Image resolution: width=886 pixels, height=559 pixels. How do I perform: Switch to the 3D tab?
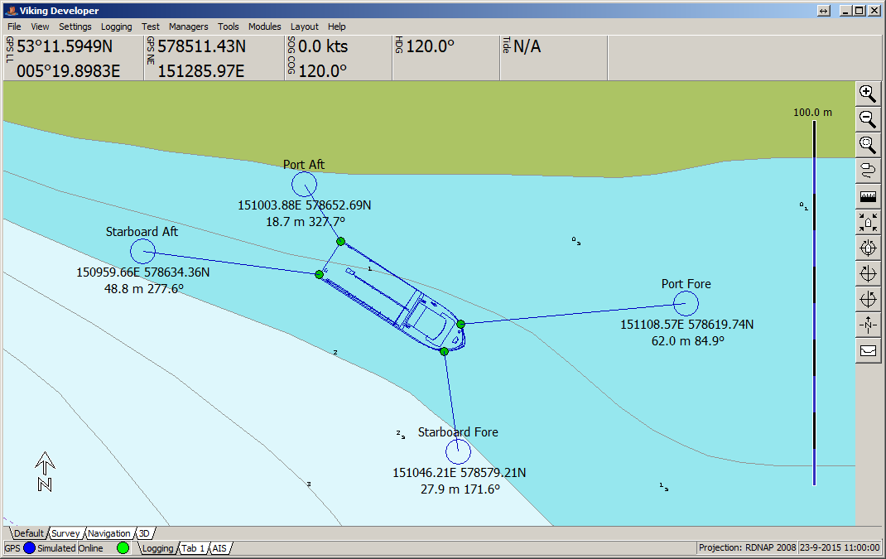pos(145,533)
